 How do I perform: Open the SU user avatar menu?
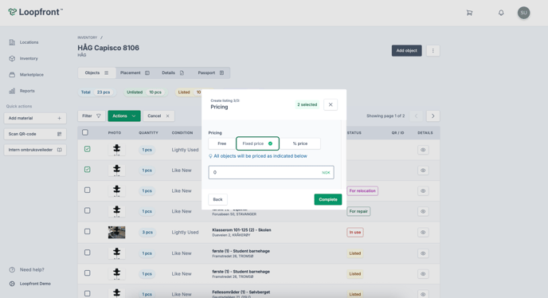(523, 13)
